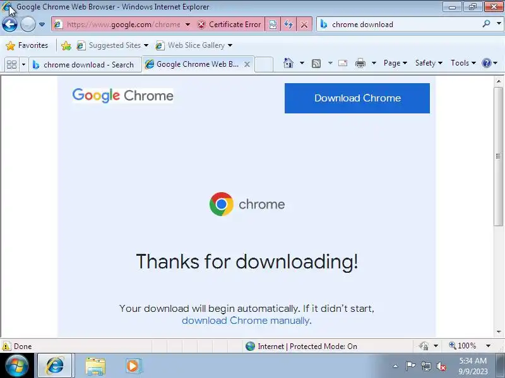This screenshot has height=378, width=505.
Task: Click the status bar privacy lock icon
Action: (424, 346)
